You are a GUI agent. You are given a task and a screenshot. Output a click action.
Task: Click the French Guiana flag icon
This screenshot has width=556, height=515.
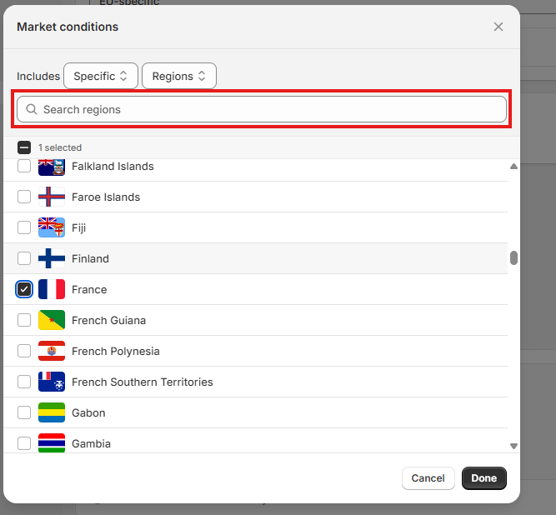tap(52, 320)
